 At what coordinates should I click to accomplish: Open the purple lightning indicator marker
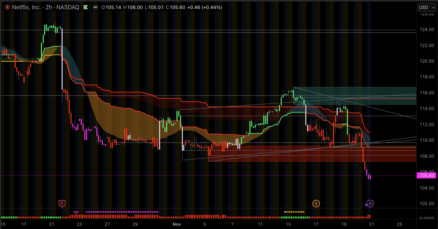(370, 204)
